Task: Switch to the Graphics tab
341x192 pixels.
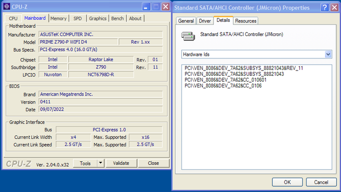Action: [98, 19]
